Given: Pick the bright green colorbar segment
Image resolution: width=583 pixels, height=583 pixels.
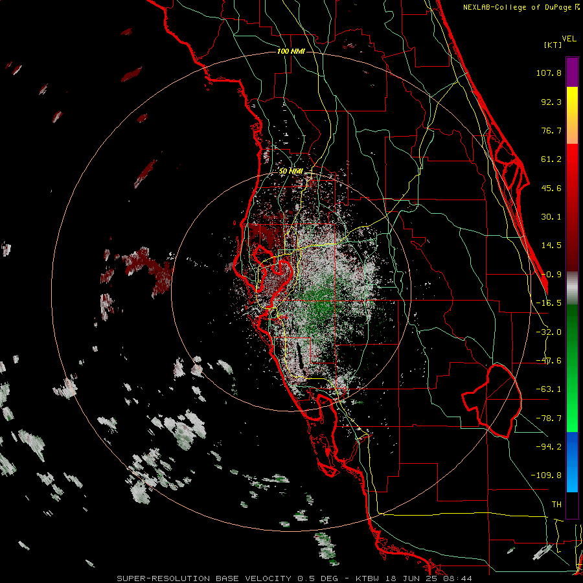Looking at the screenshot, I should [x=572, y=417].
